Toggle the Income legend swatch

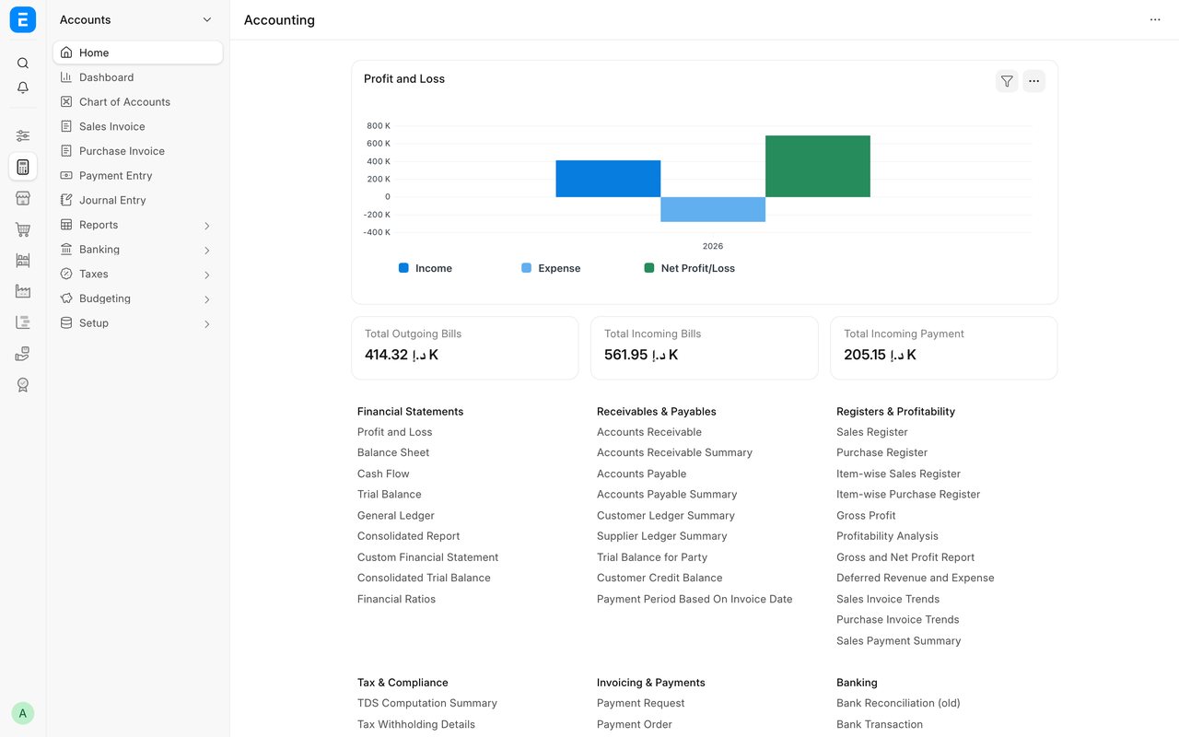coord(403,268)
